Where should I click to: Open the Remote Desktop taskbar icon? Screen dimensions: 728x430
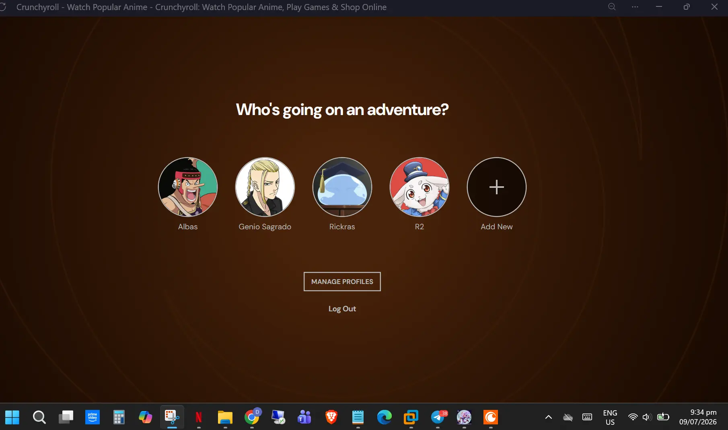pos(278,417)
